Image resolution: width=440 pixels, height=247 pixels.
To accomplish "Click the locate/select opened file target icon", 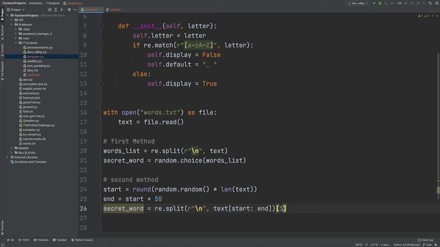I will [x=49, y=10].
